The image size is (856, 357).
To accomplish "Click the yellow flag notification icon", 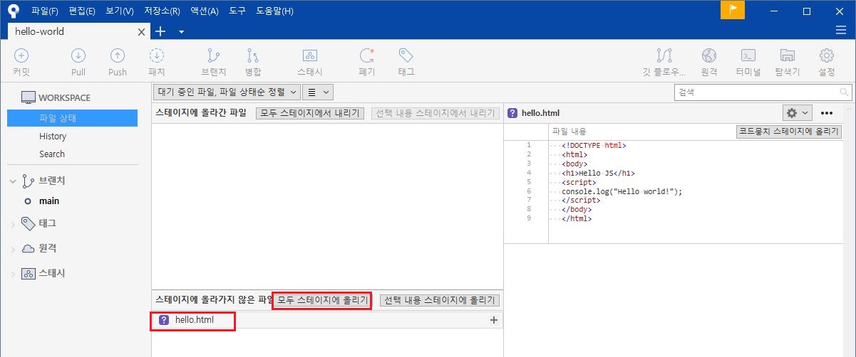I will [x=733, y=10].
